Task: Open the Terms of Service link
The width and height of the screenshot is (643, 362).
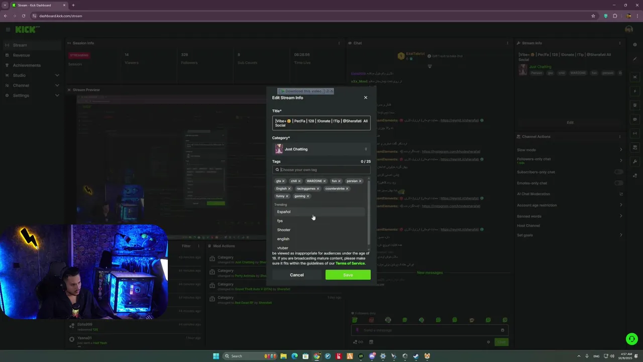Action: (350, 263)
